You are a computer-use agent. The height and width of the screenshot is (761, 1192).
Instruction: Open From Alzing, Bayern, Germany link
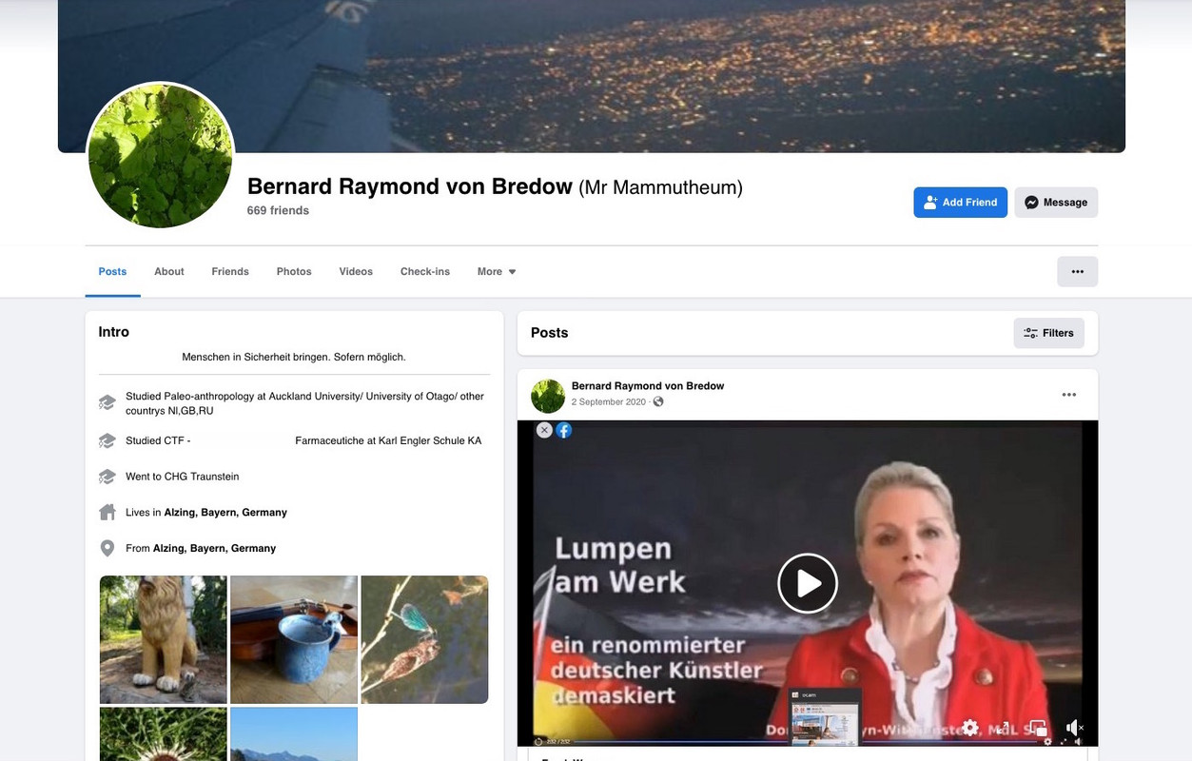pyautogui.click(x=214, y=548)
